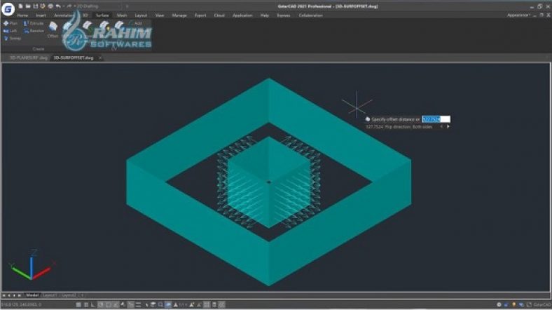552x310 pixels.
Task: Jump to the first layout tab arrow
Action: (4, 295)
